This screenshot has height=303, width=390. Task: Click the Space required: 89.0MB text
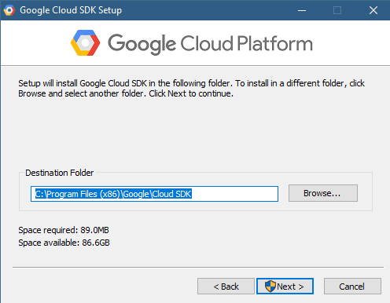pyautogui.click(x=64, y=230)
